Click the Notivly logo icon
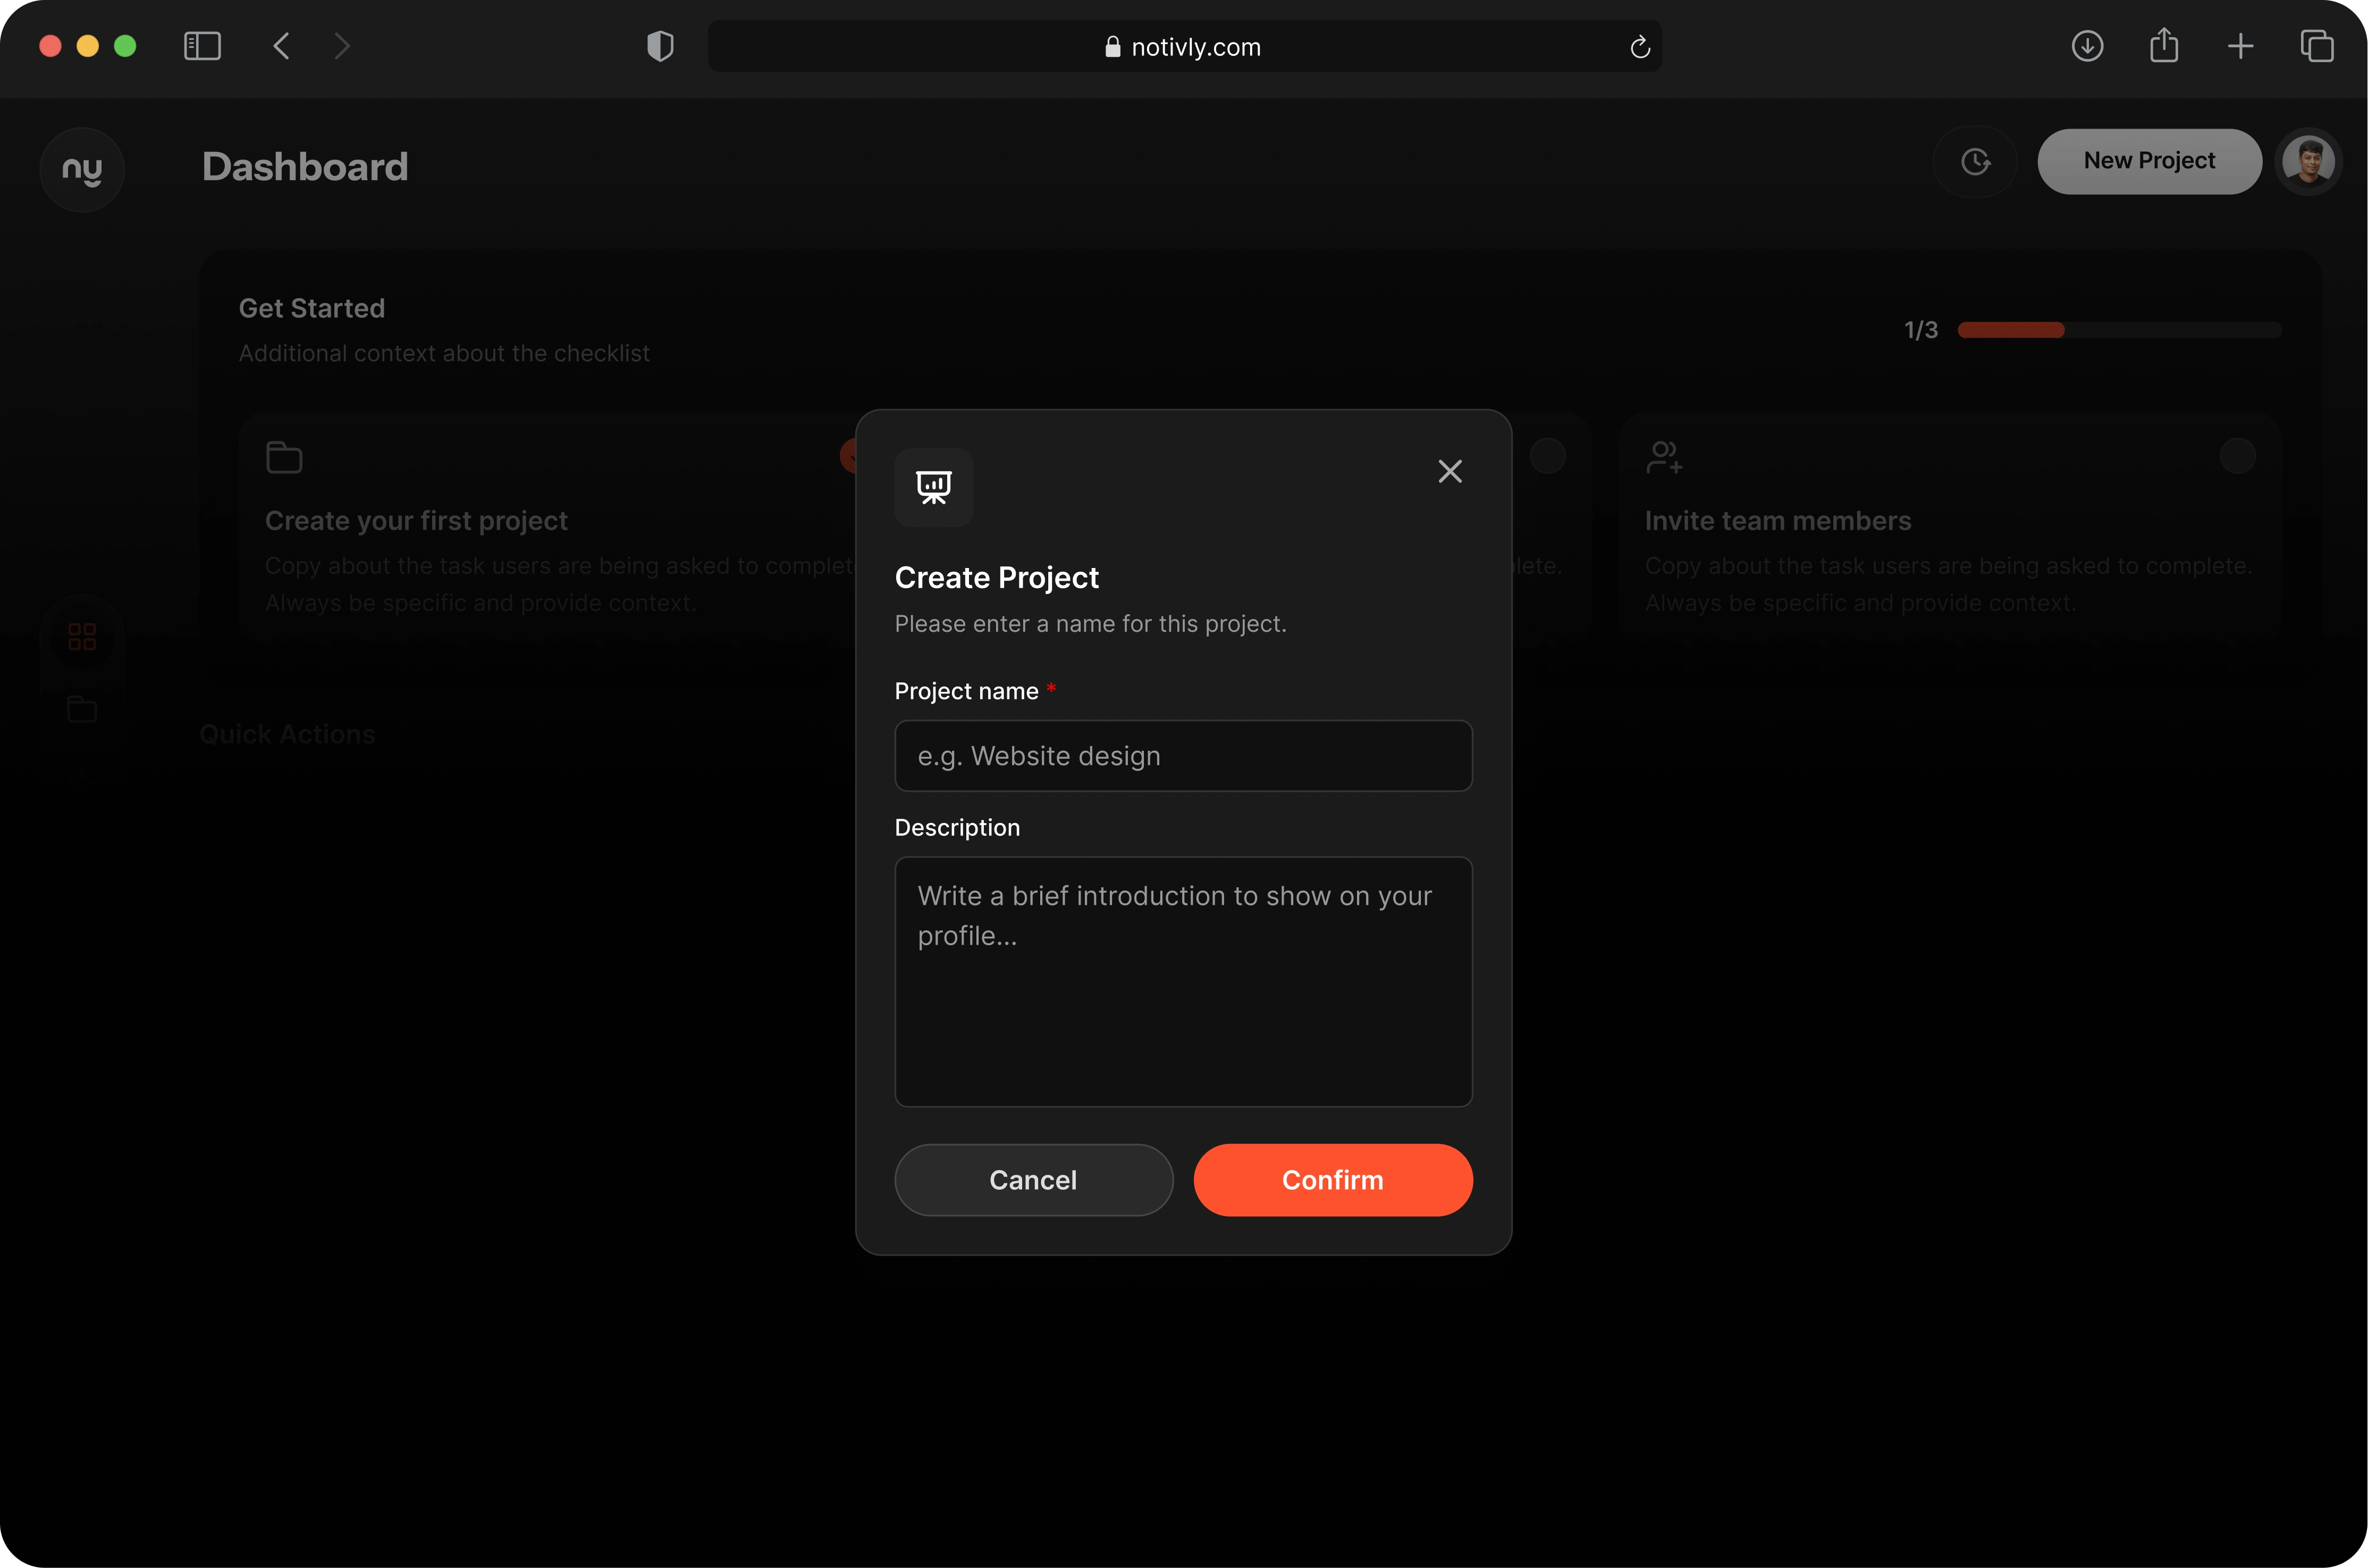Screen dimensions: 2368x1568 [82, 169]
